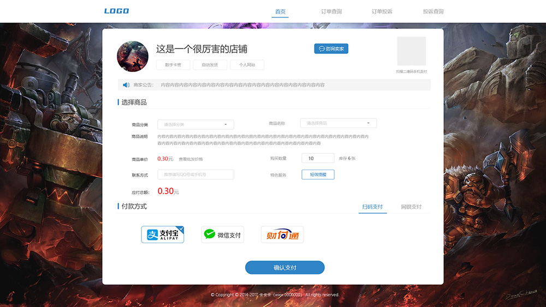Click the 库存 6 张 stock text
546x307 pixels.
click(347, 158)
